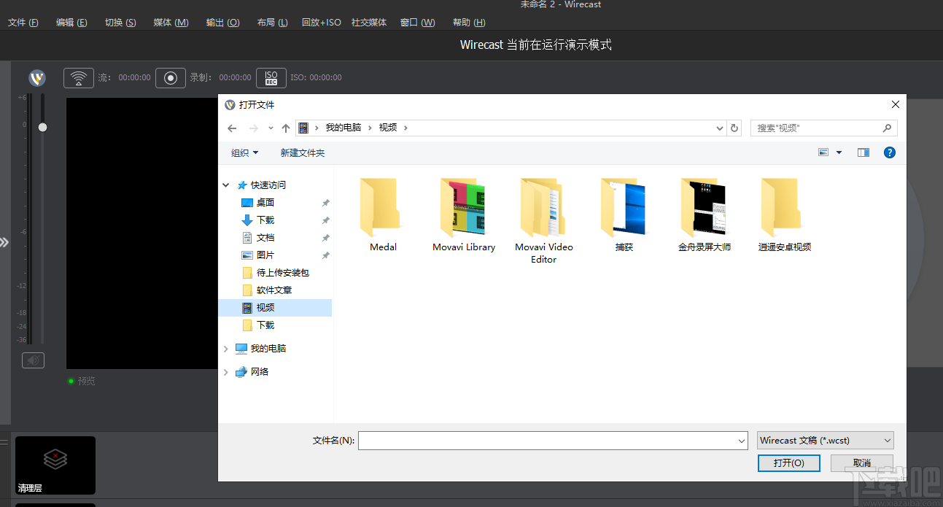
Task: Open the 回放+ISO menu
Action: tap(321, 22)
